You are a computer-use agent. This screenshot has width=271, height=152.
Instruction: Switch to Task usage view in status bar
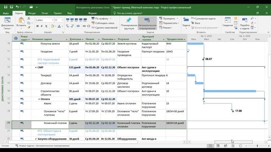coord(218,146)
